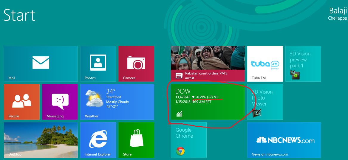Click the sun and cloud weather icon

94,98
